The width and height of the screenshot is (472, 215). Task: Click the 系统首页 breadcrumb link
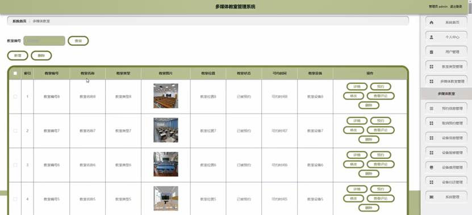coord(19,21)
